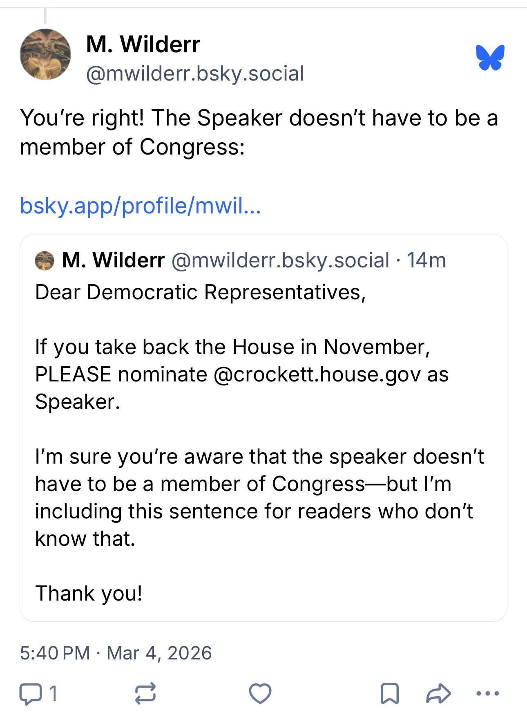This screenshot has height=722, width=527.
Task: Click the 5:40 PM · Mar 4, 2026 timestamp
Action: coord(116,653)
